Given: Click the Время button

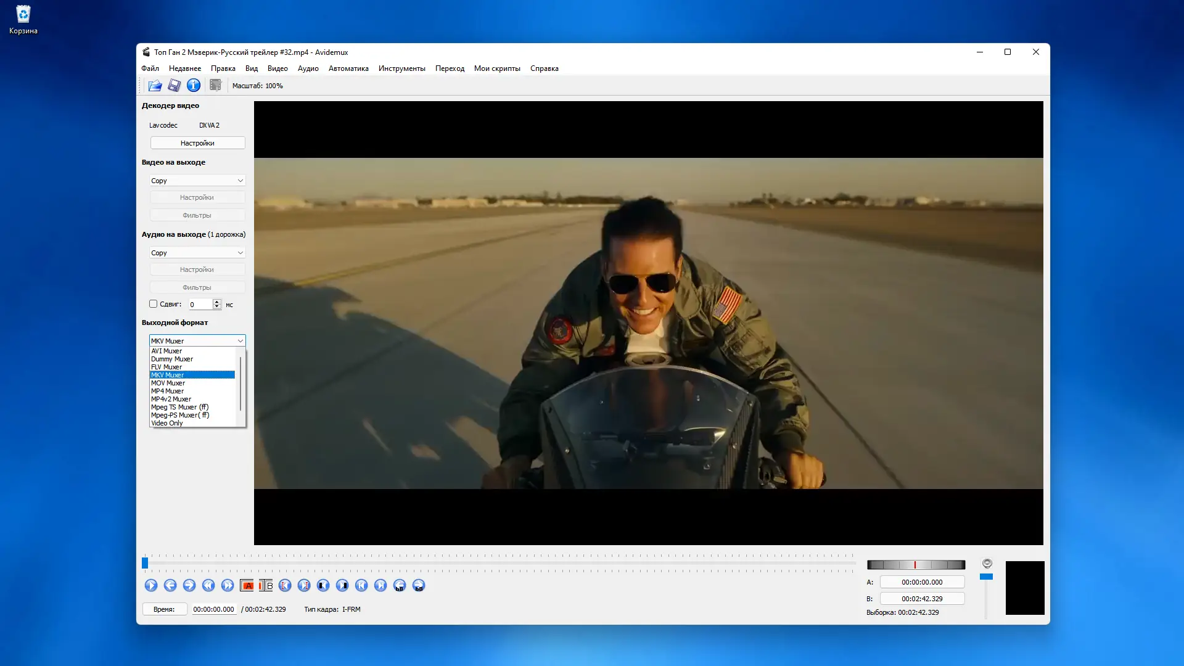Looking at the screenshot, I should (x=164, y=609).
